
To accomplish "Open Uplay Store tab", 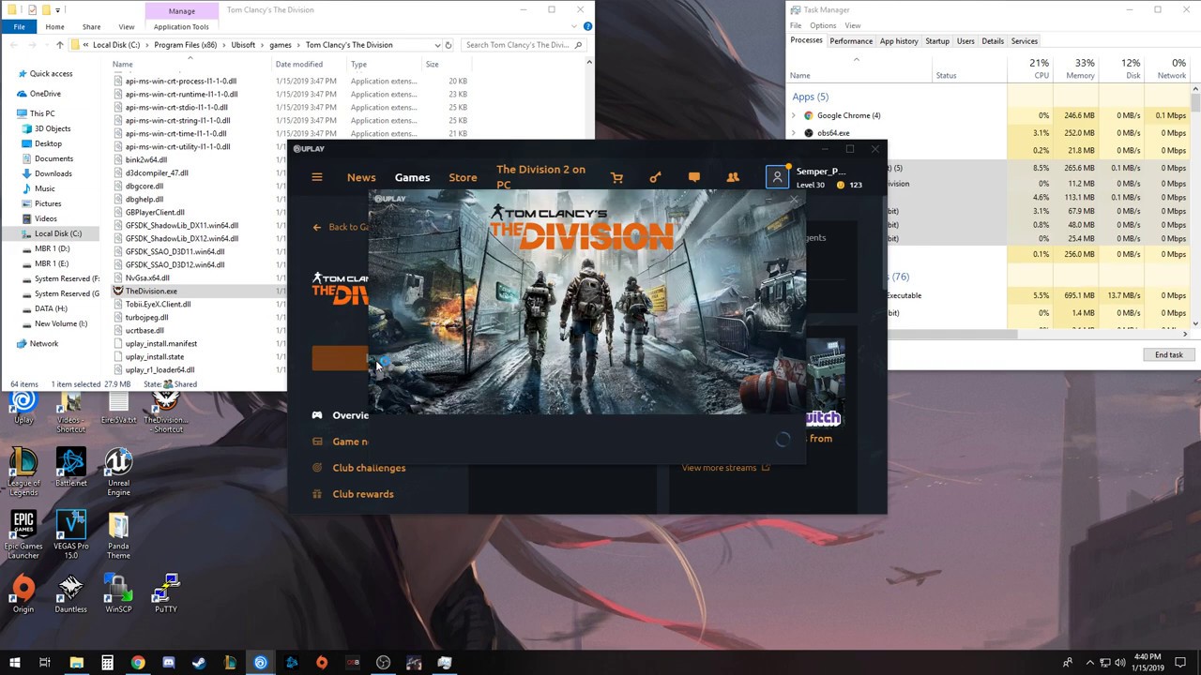I will pyautogui.click(x=463, y=177).
